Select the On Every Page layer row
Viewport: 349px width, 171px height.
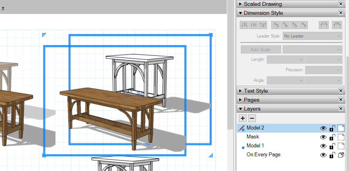(x=291, y=155)
